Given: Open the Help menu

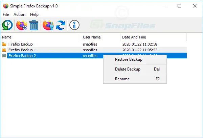Looking at the screenshot, I should tap(34, 15).
